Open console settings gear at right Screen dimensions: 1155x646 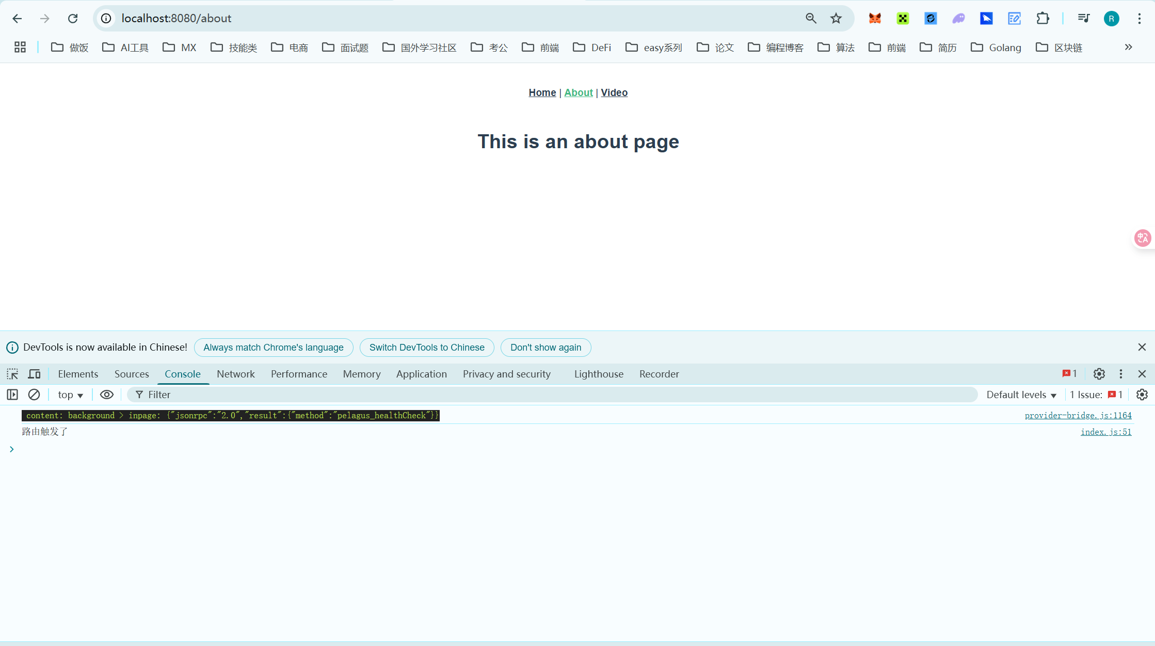coord(1142,395)
